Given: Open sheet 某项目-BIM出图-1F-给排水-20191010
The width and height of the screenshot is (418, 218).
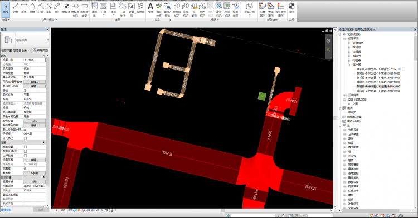Looking at the screenshot, I should click(x=380, y=69).
